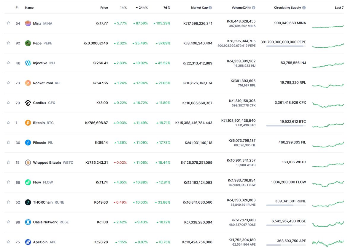Sort by Volume(24h) column header
This screenshot has height=248, width=356.
[241, 8]
